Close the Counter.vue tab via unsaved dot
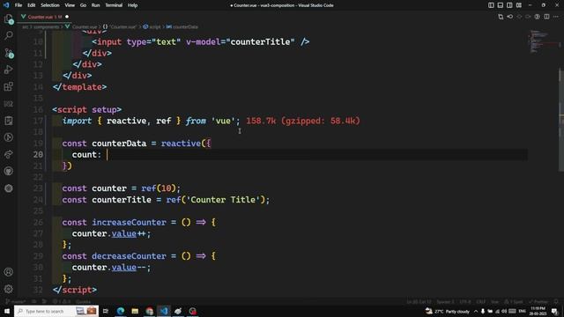The height and width of the screenshot is (317, 564). (x=67, y=17)
